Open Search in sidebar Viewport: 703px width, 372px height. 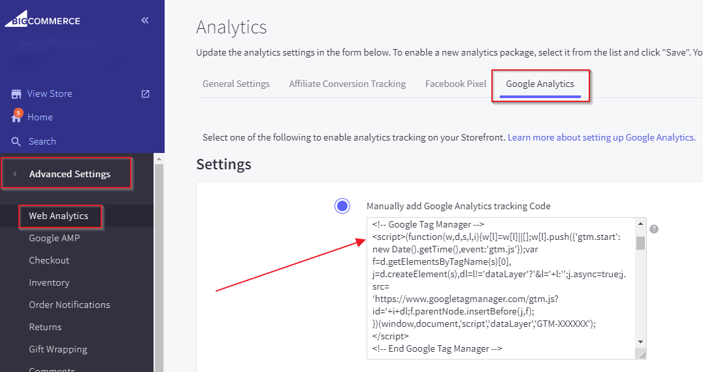[42, 141]
